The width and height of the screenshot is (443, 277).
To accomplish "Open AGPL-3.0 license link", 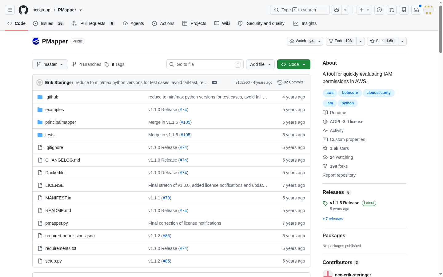I will (x=343, y=122).
